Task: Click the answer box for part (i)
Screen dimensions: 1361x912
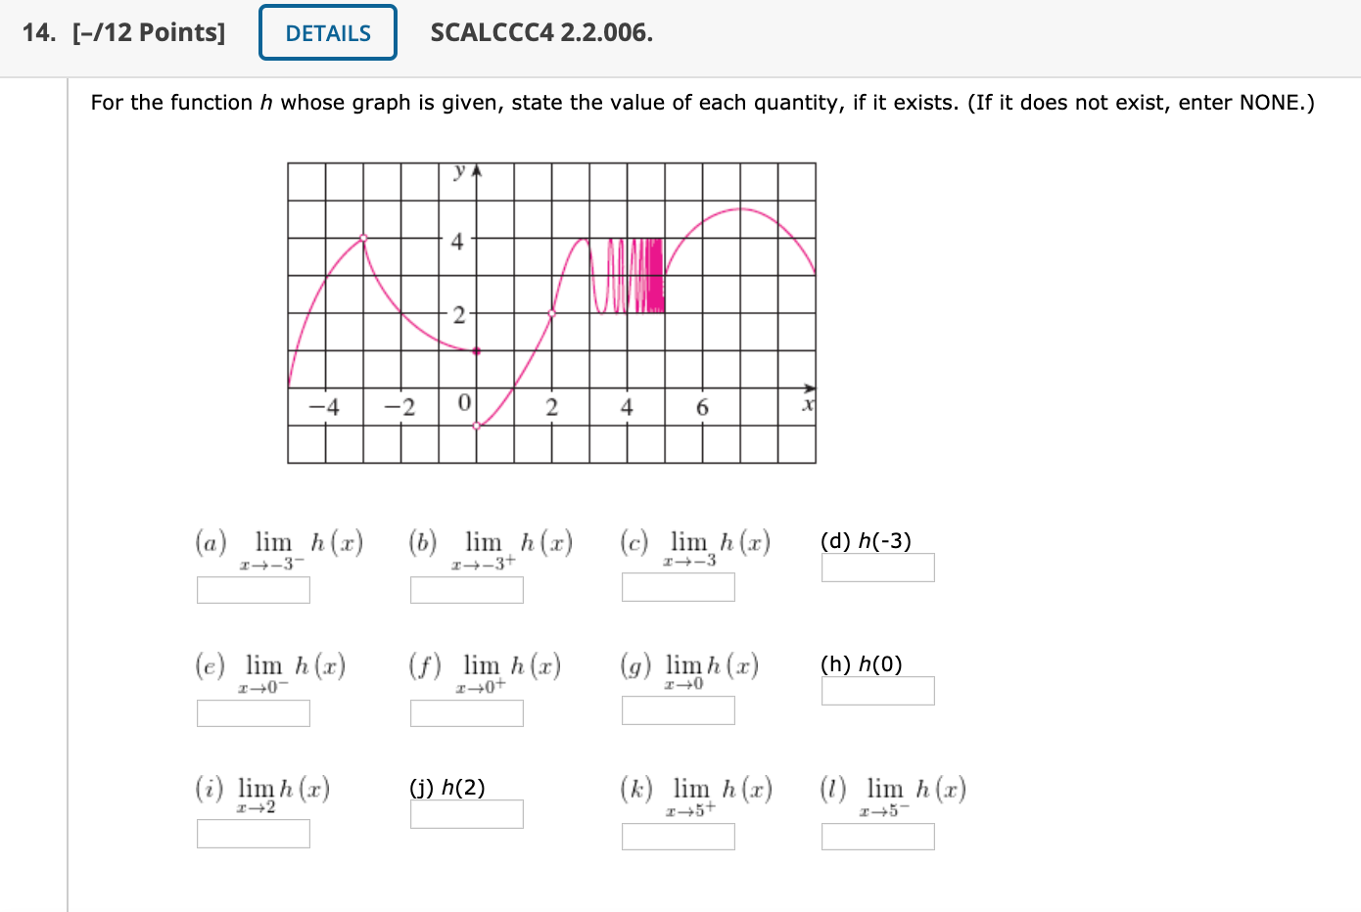Action: tap(253, 835)
